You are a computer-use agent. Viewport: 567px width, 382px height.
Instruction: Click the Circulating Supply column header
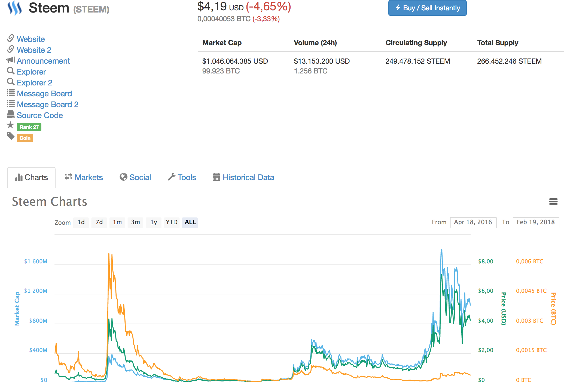416,43
